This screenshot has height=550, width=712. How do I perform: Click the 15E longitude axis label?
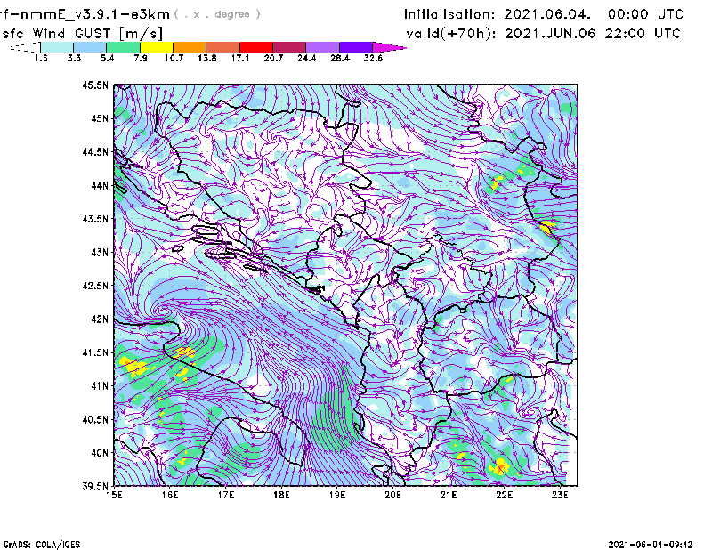click(x=114, y=496)
